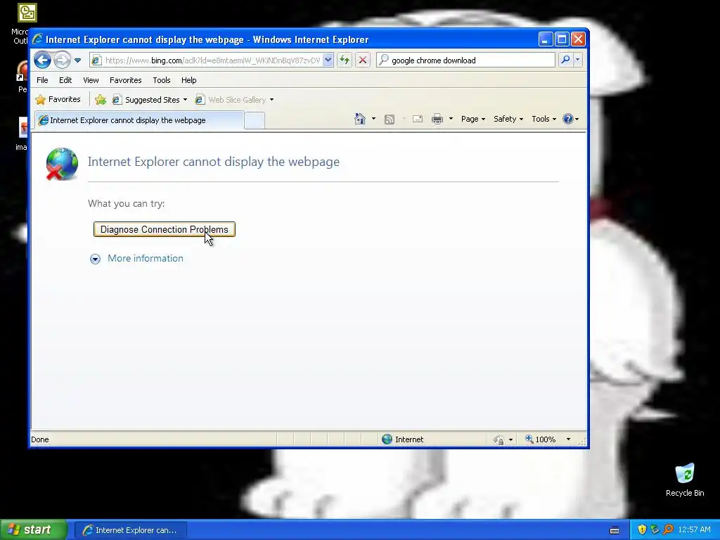Open the Page command menu
This screenshot has height=540, width=720.
(473, 119)
